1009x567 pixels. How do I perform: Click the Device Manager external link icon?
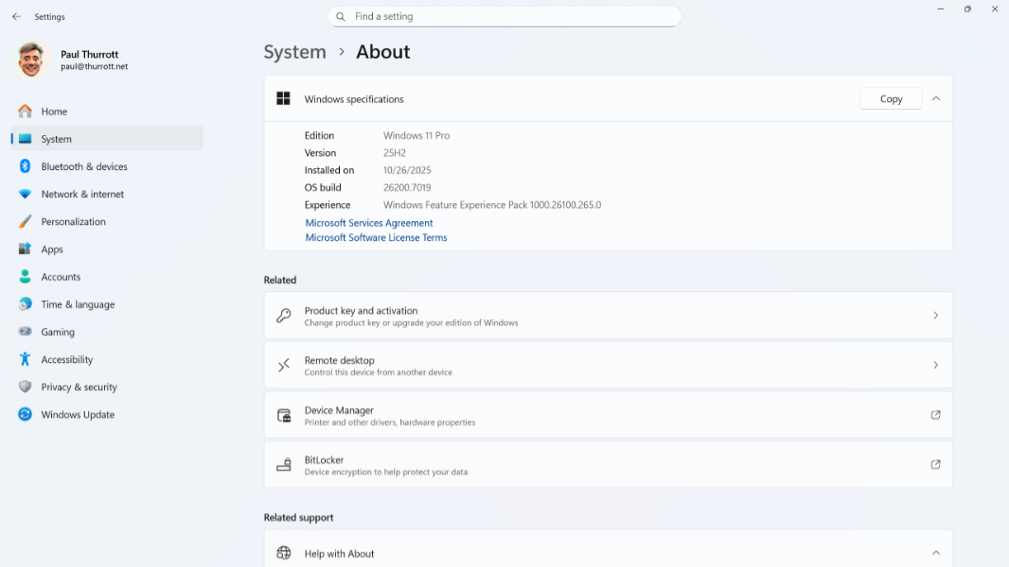pos(935,415)
